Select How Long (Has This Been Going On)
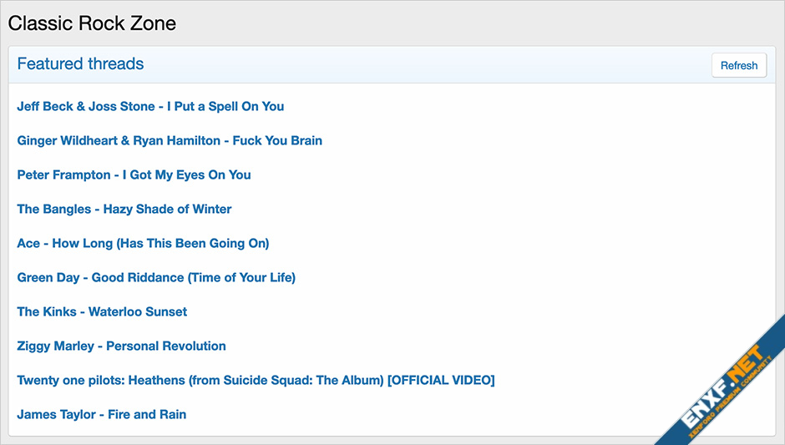The height and width of the screenshot is (445, 785). click(x=160, y=243)
